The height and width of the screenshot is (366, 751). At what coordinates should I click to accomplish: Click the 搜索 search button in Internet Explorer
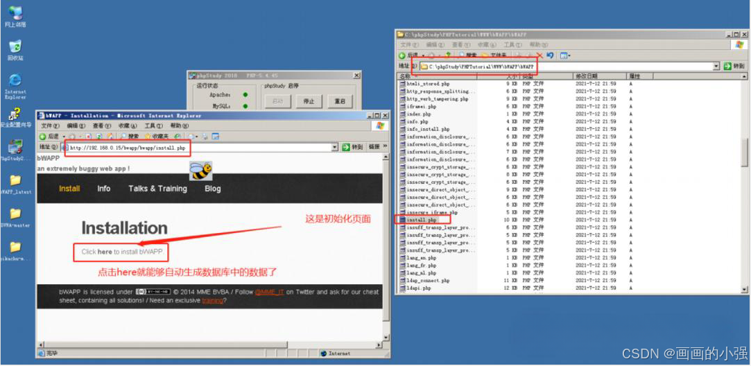[x=129, y=137]
